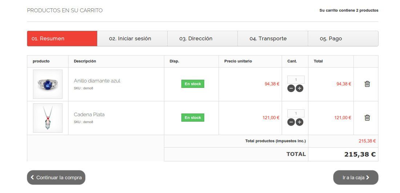Open the 05. Pago step
The height and width of the screenshot is (193, 400).
pyautogui.click(x=343, y=39)
